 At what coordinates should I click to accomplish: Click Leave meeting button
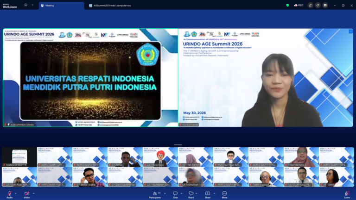[347, 194]
